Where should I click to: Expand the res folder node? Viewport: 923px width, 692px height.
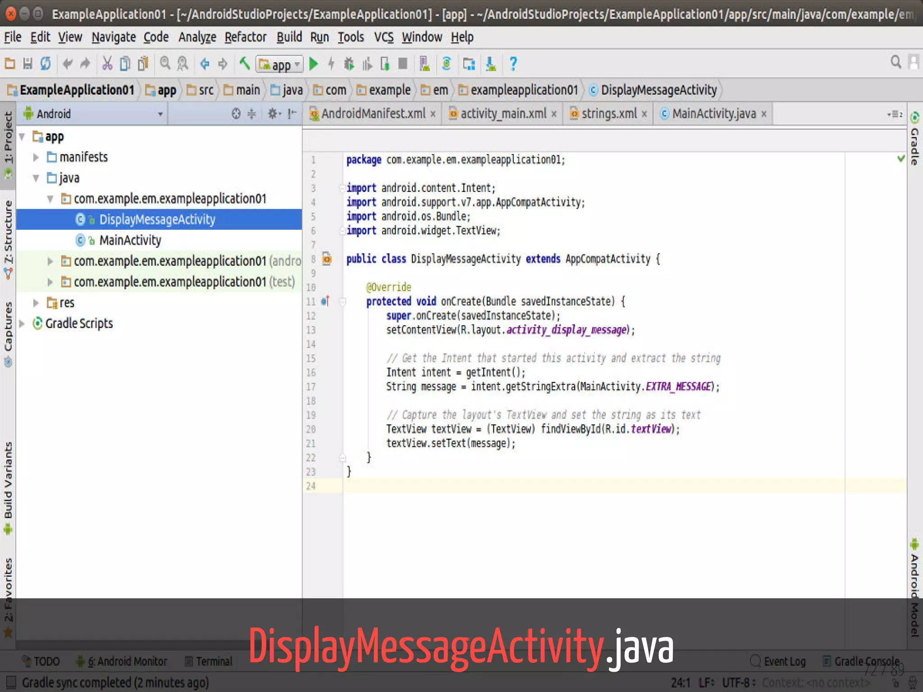point(36,303)
